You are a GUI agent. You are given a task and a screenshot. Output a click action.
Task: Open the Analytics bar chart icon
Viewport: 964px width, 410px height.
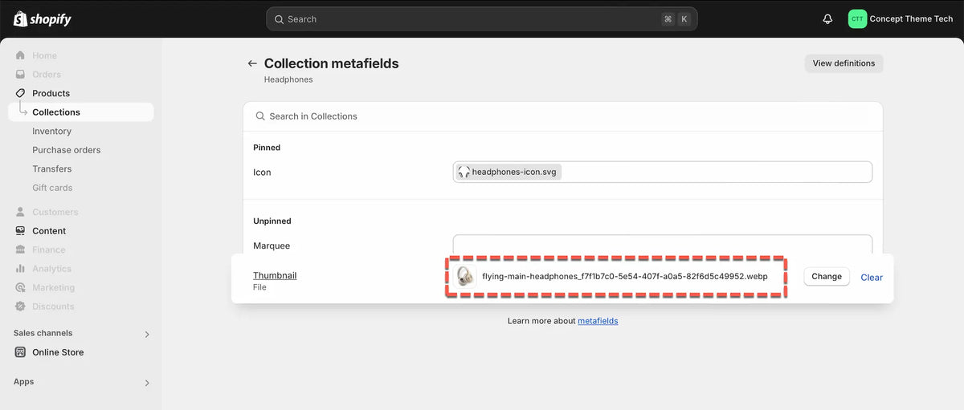[20, 269]
